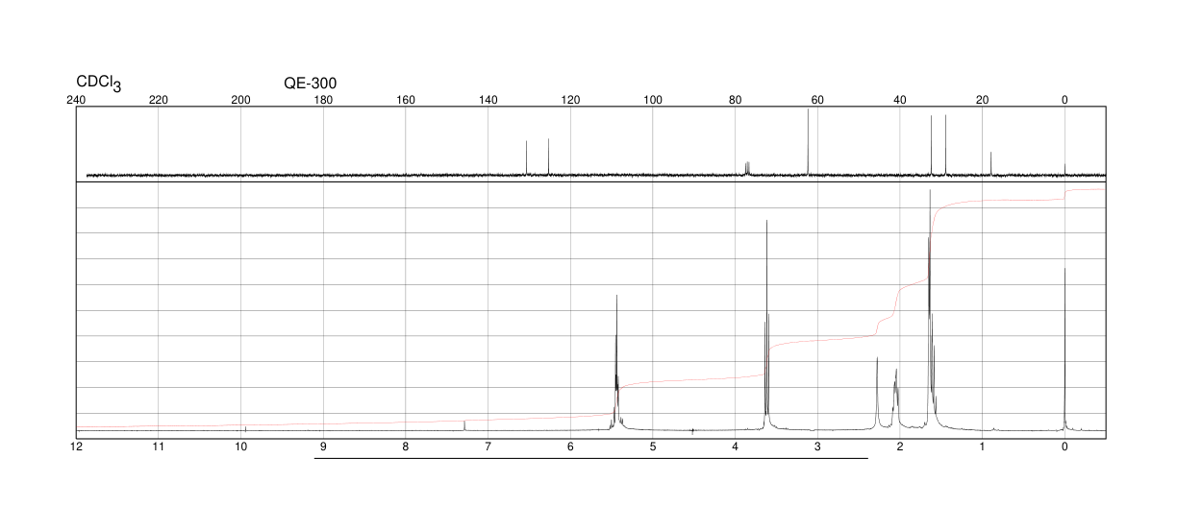
Task: Click the small CHCl3 peak near 7.3 ppm
Action: coord(464,425)
